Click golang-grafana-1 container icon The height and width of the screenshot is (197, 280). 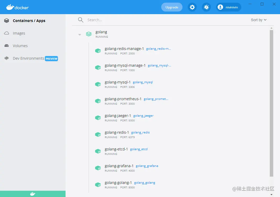(98, 168)
